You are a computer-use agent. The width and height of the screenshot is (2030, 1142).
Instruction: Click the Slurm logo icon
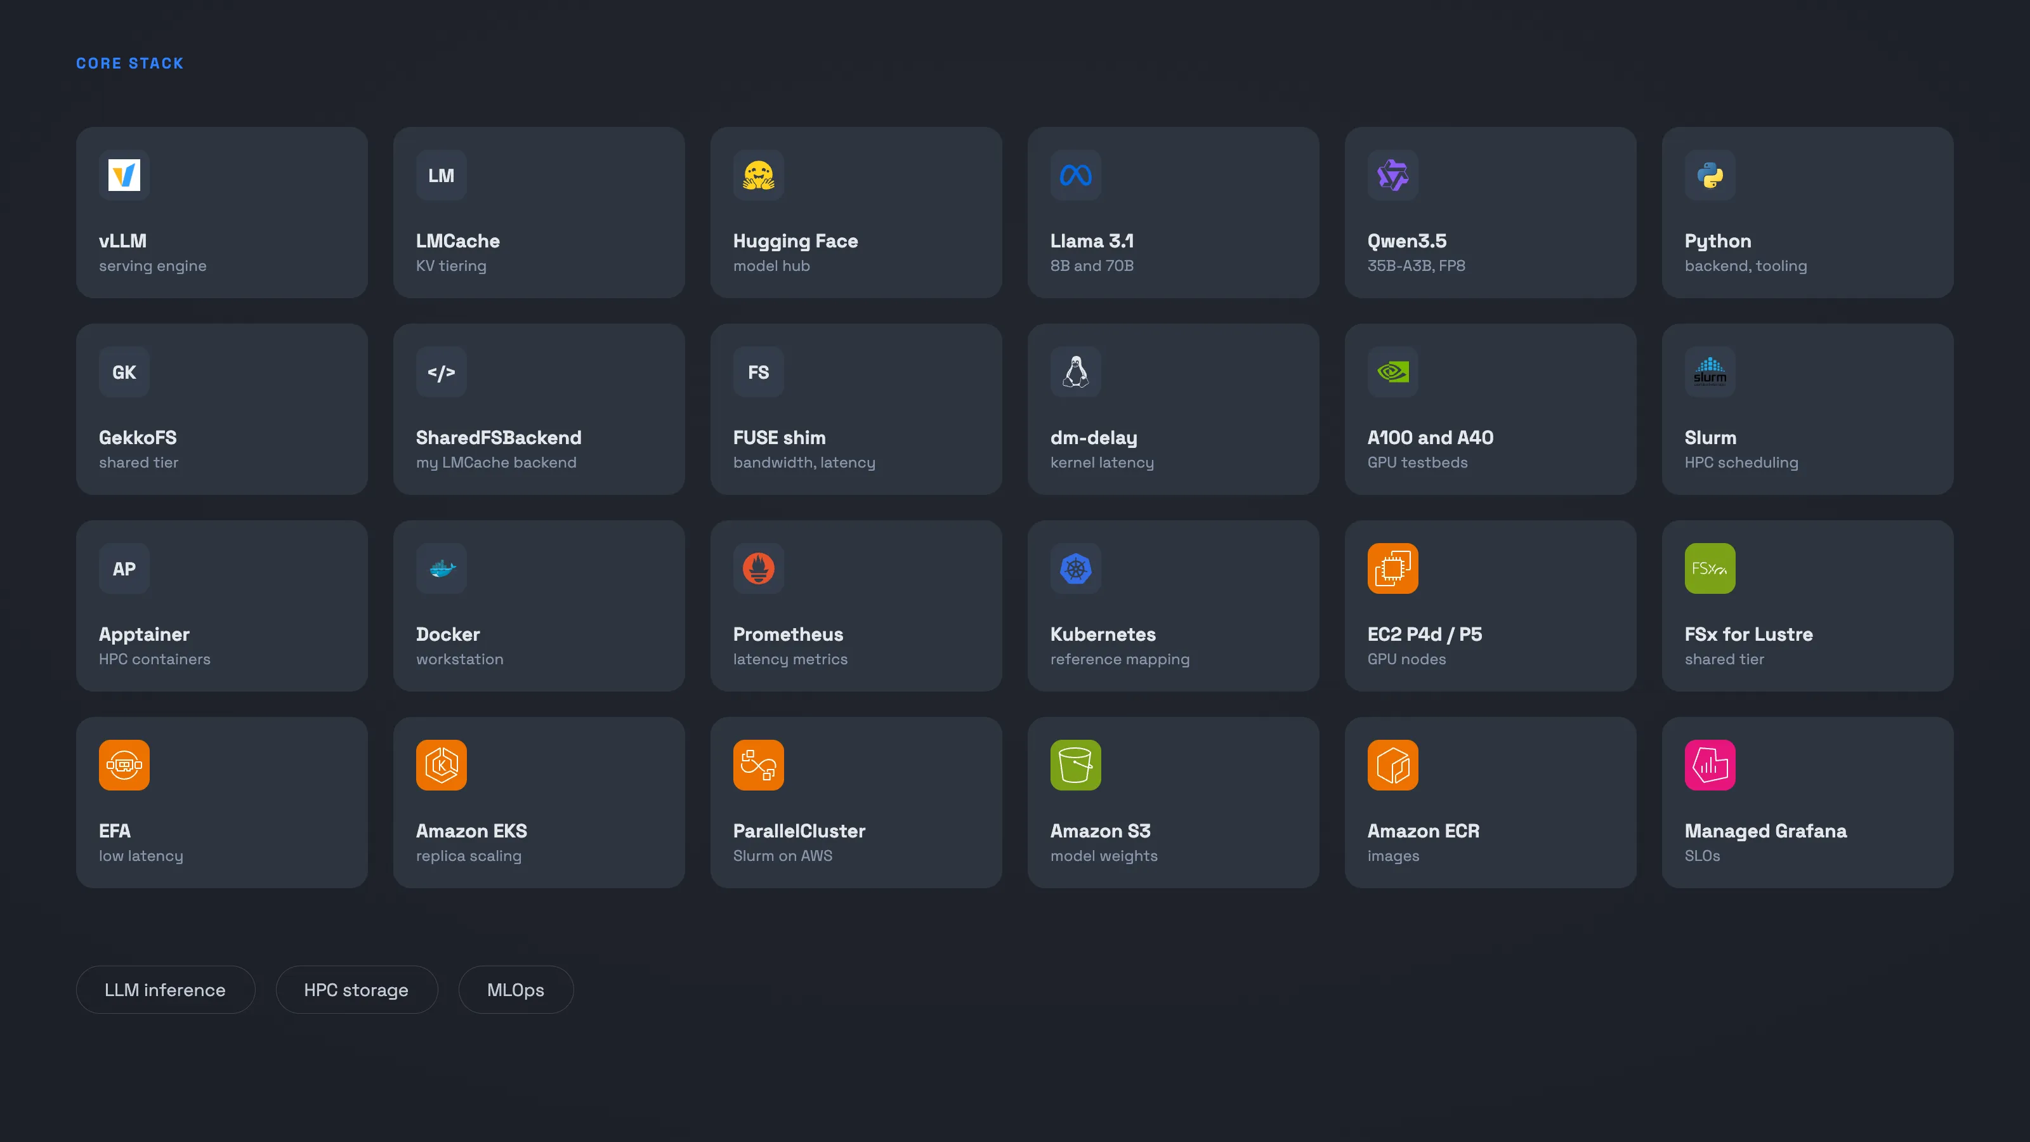[x=1710, y=372]
